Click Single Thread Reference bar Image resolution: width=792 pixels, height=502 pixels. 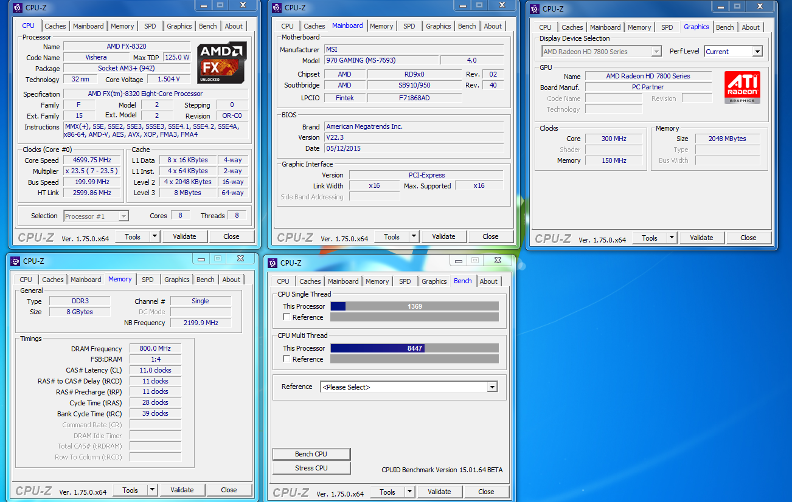pos(414,317)
